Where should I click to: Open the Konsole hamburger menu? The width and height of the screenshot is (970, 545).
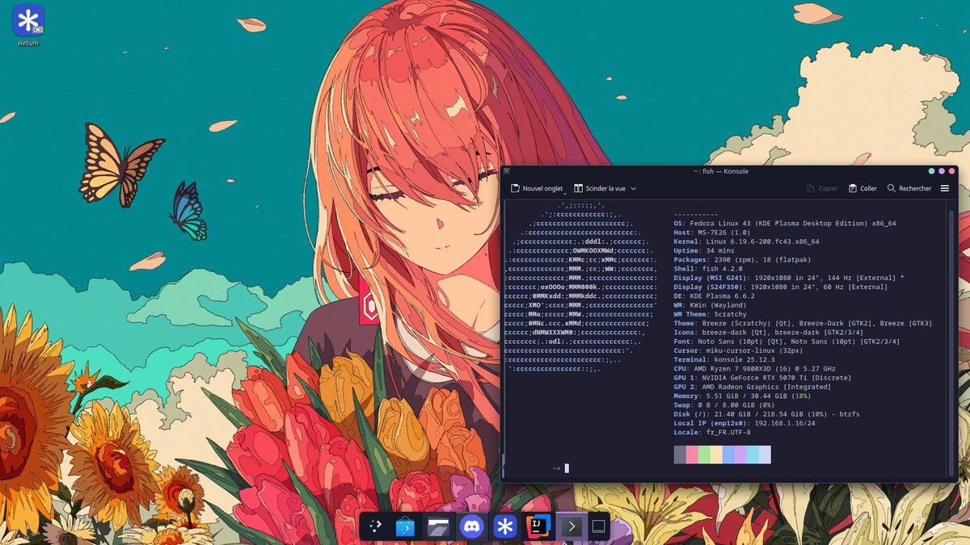(x=944, y=188)
